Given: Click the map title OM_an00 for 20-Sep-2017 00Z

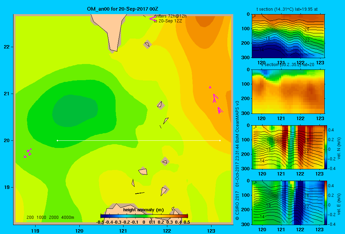Looking at the screenshot, I should [122, 9].
